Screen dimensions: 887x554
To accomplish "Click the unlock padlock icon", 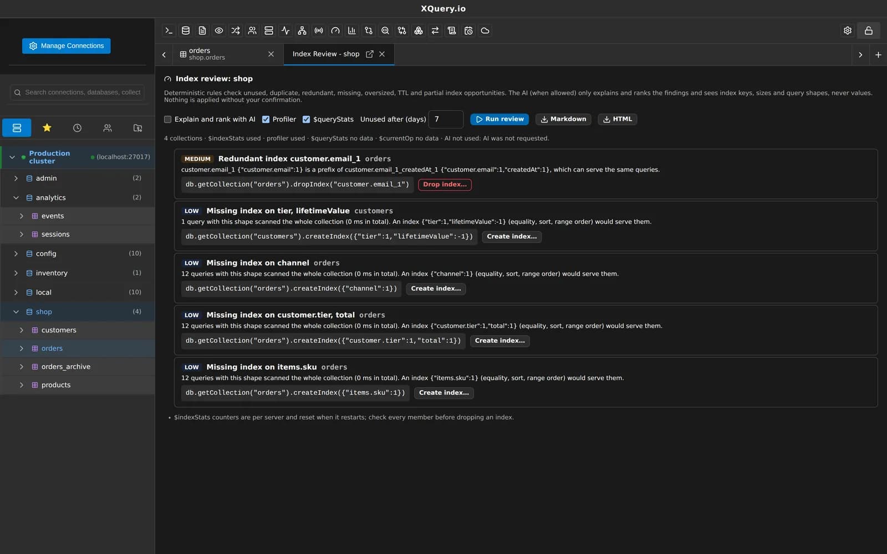I will pos(869,31).
